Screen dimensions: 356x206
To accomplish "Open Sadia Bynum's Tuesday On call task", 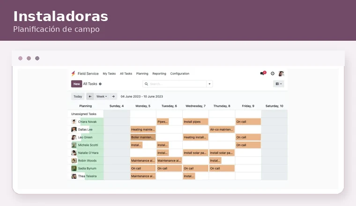I will point(170,169).
